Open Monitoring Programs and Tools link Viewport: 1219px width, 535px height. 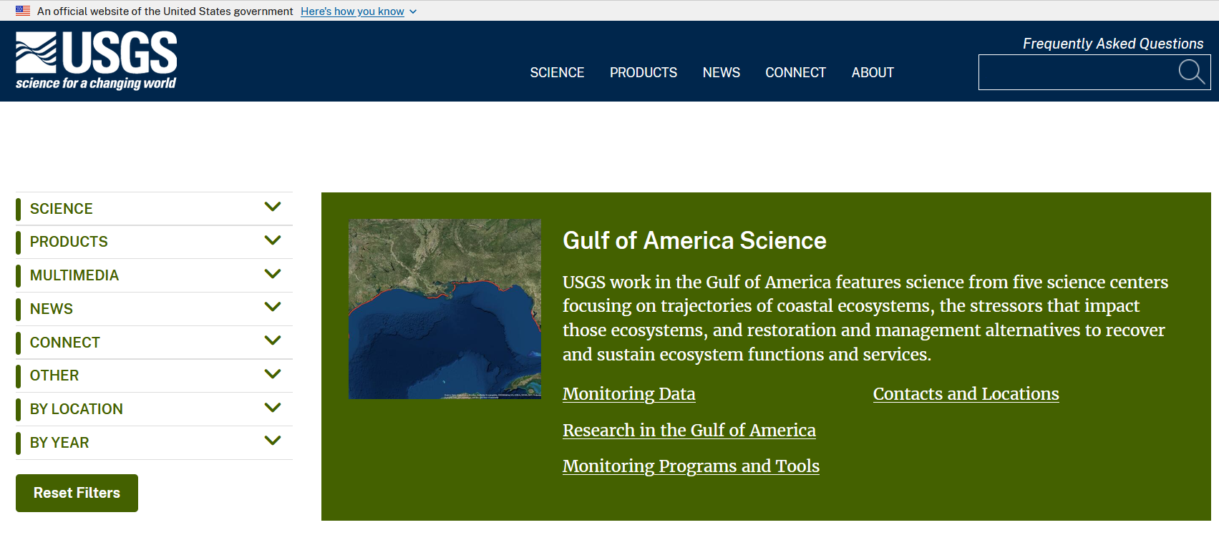tap(691, 466)
